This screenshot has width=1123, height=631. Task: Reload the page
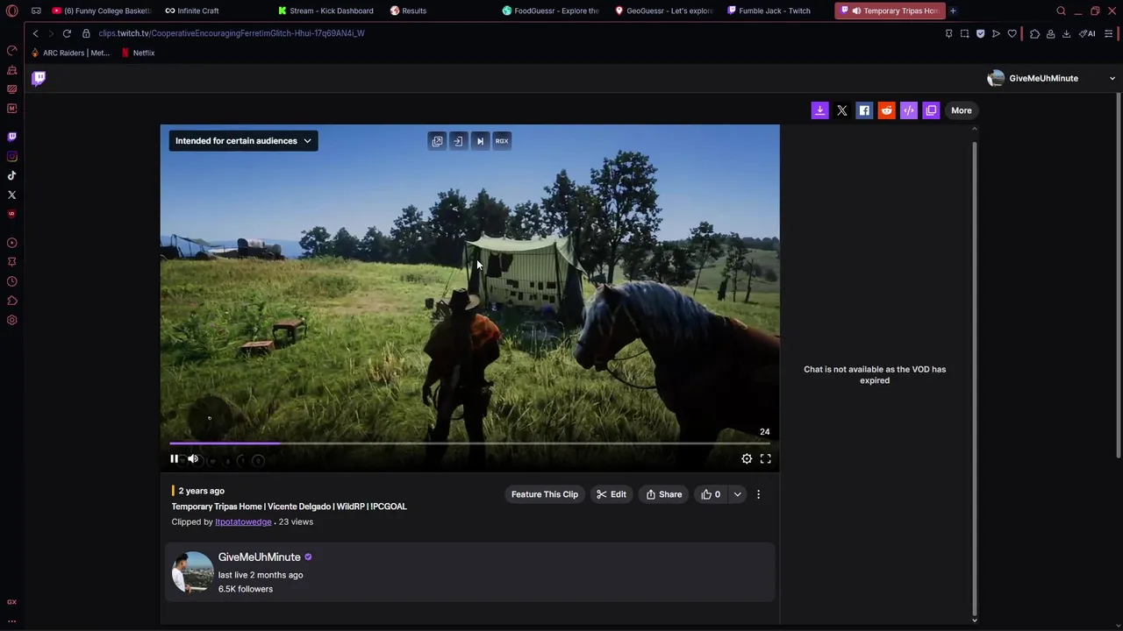tap(67, 33)
